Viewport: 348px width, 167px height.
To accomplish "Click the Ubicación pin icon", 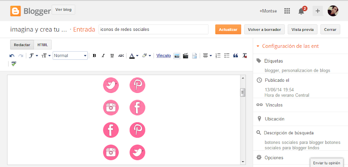I will point(259,119).
